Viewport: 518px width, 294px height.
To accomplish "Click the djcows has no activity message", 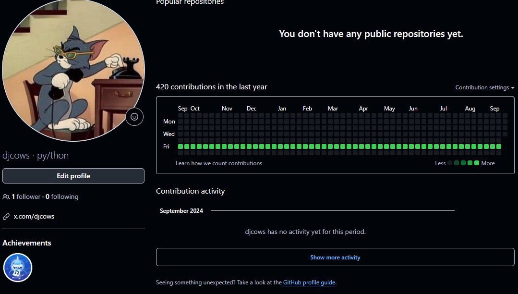I will point(305,232).
